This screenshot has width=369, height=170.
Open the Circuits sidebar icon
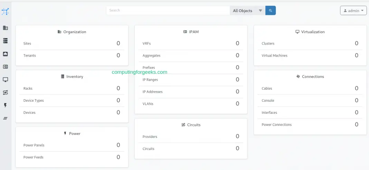click(5, 92)
